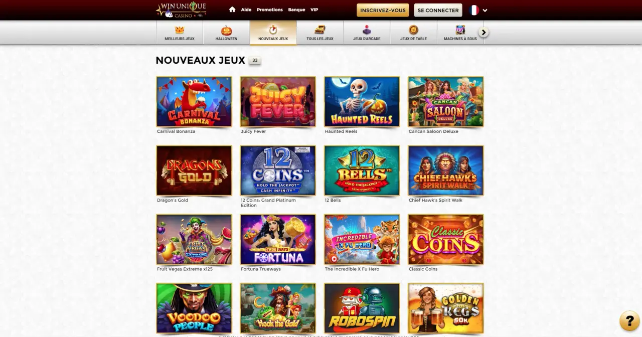Image resolution: width=642 pixels, height=337 pixels.
Task: Open the help chat question mark bubble
Action: [629, 321]
